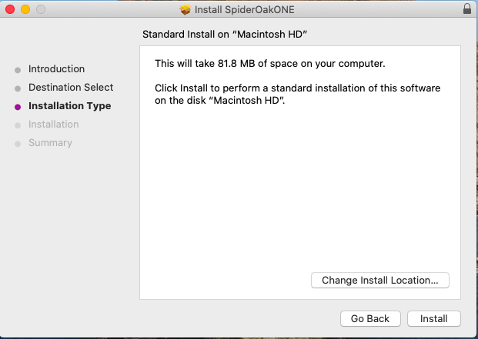
Task: Click the lock icon in the title bar
Action: (466, 10)
